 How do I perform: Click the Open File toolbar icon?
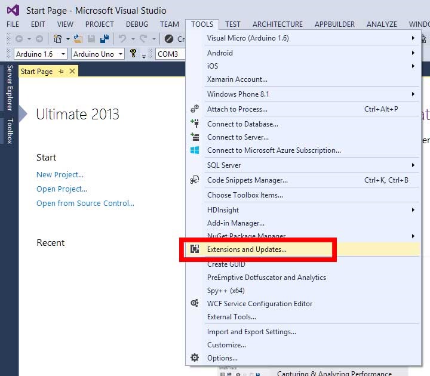78,39
